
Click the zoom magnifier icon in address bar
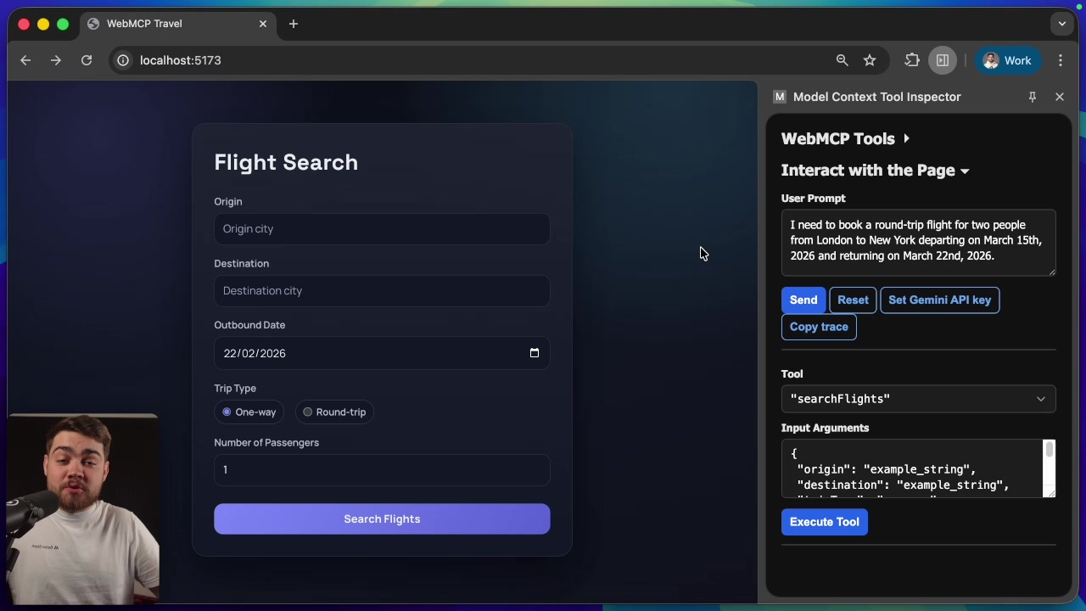(842, 60)
